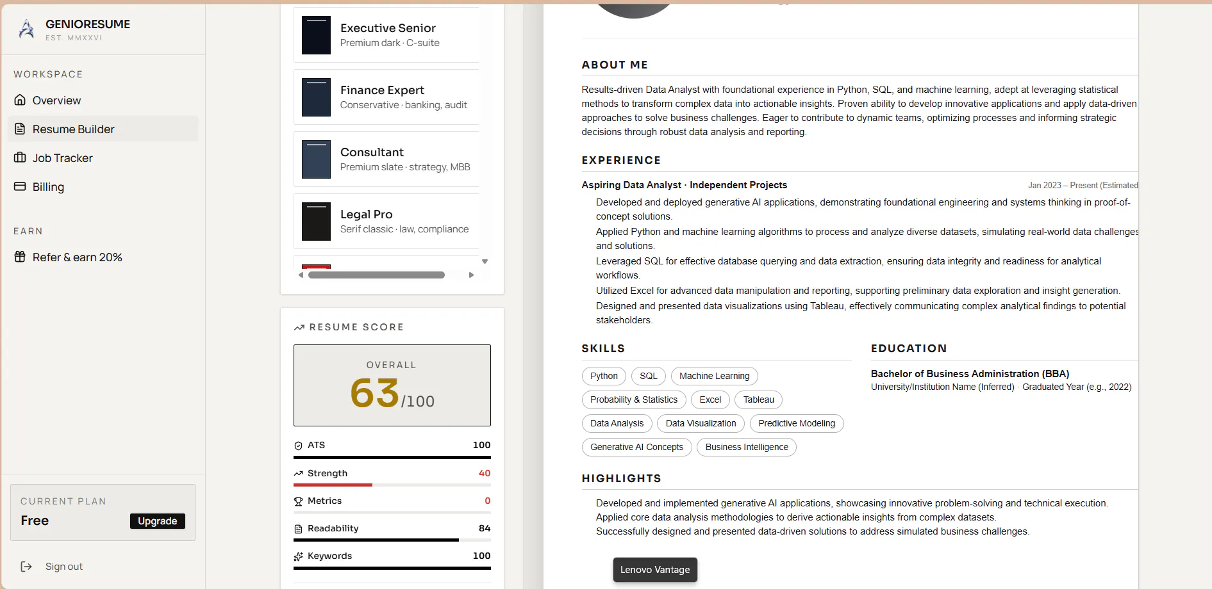The height and width of the screenshot is (589, 1212).
Task: Click the Readability score row
Action: tap(392, 531)
